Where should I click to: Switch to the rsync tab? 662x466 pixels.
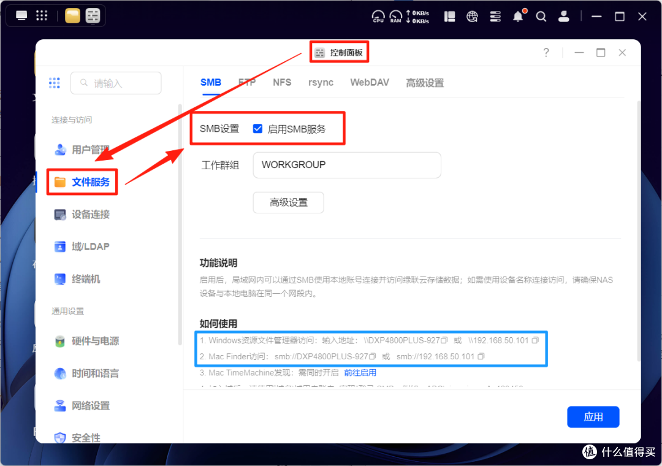click(x=321, y=82)
